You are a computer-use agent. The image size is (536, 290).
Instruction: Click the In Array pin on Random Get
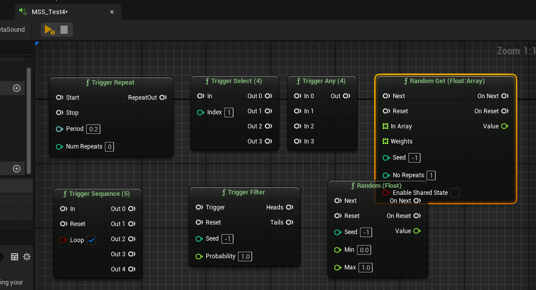click(386, 126)
